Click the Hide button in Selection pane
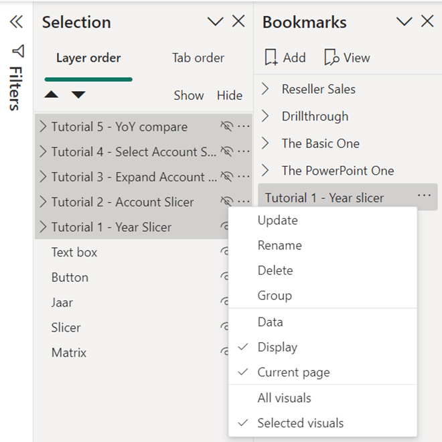This screenshot has width=442, height=442. point(230,96)
